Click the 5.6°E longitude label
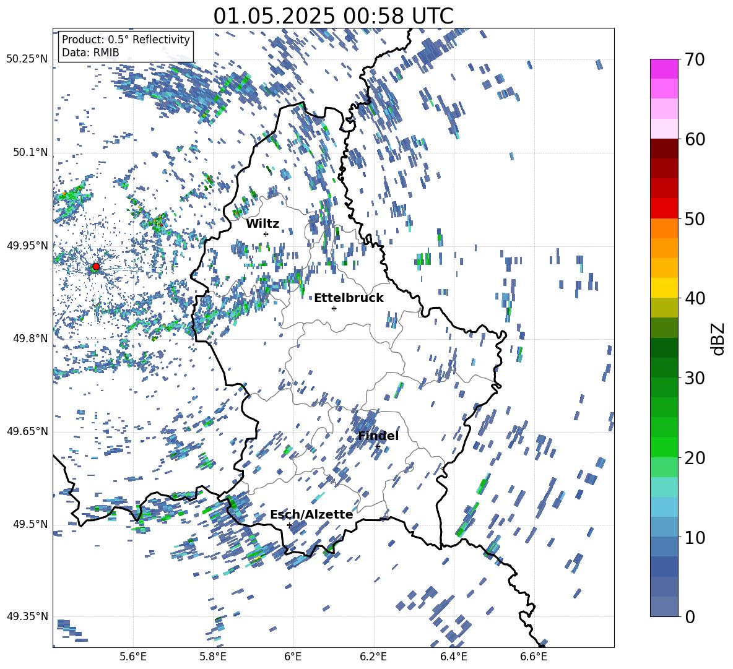Screen dimensions: 733x669 [133, 657]
